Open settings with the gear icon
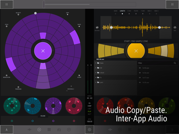This screenshot has height=134, width=179. [x=89, y=130]
